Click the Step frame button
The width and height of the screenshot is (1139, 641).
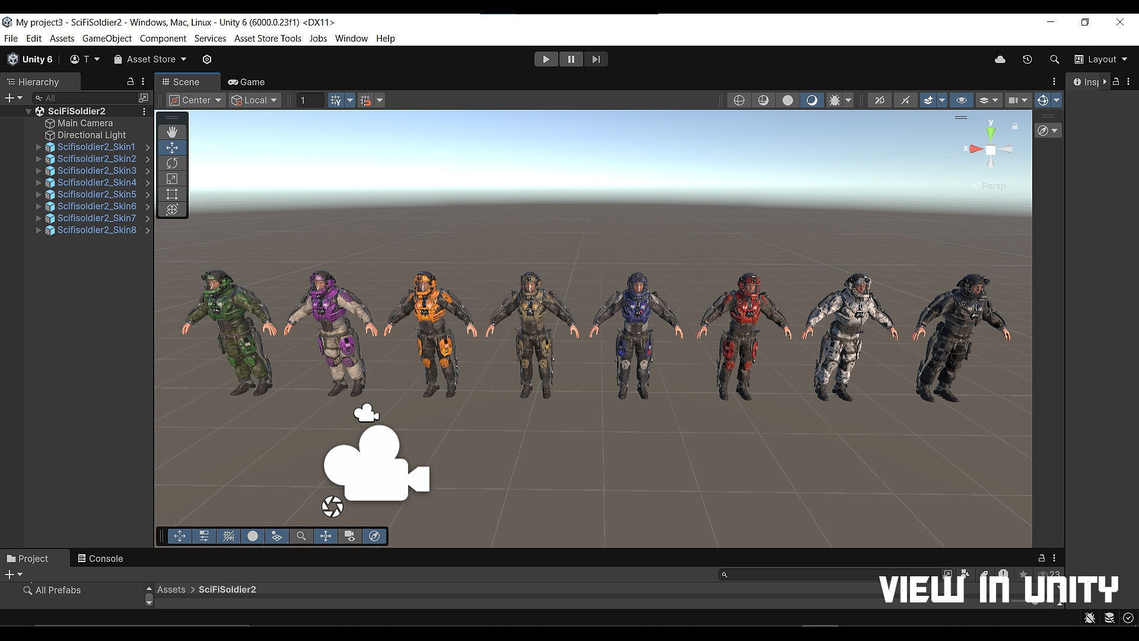tap(596, 59)
